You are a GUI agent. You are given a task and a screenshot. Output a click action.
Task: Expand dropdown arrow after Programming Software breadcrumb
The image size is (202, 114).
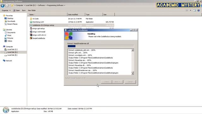coord(65,5)
